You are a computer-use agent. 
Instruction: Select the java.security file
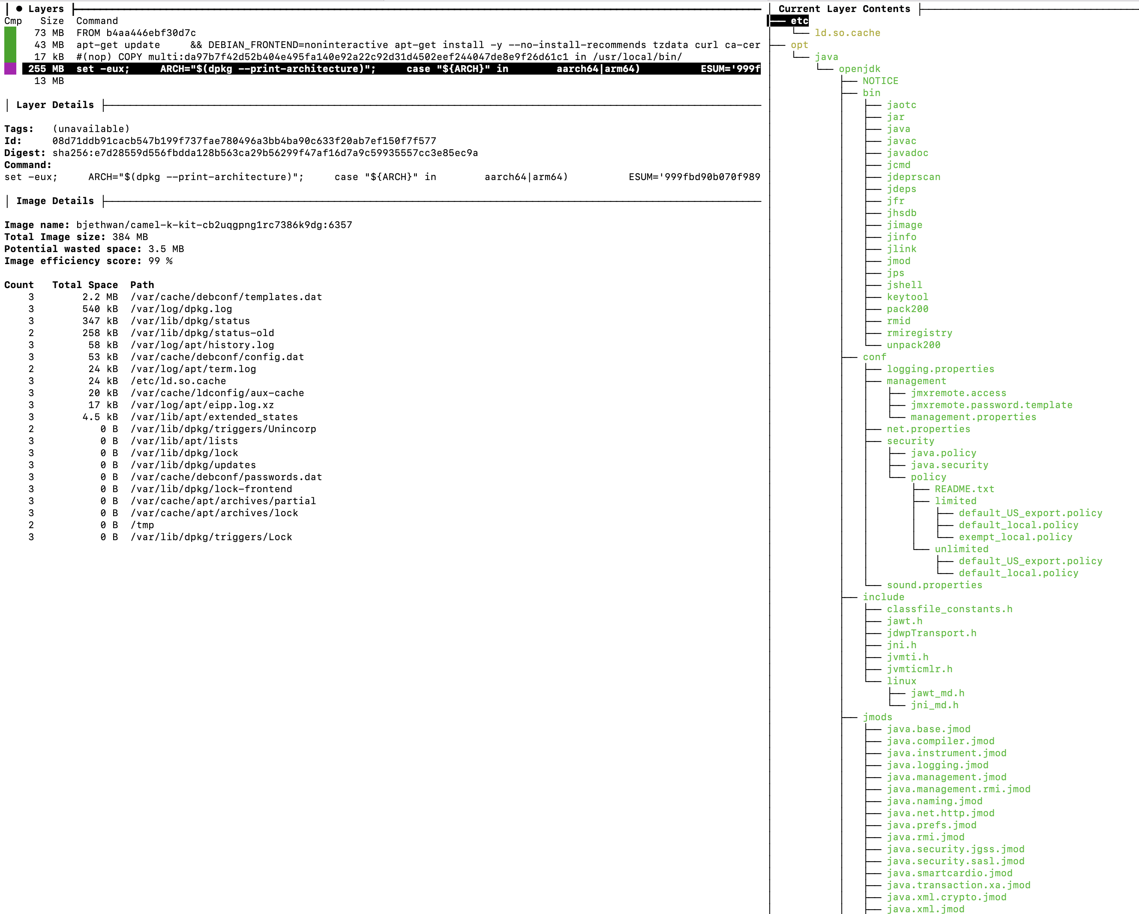(949, 465)
